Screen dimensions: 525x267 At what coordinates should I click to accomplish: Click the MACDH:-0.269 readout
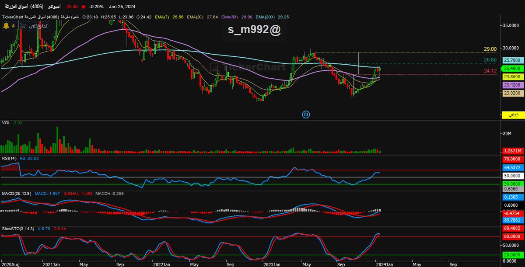(109, 193)
